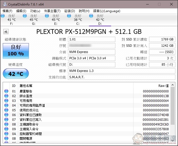Click status orb of attribute 03 可用備用
The height and width of the screenshot is (146, 178).
click(x=6, y=101)
